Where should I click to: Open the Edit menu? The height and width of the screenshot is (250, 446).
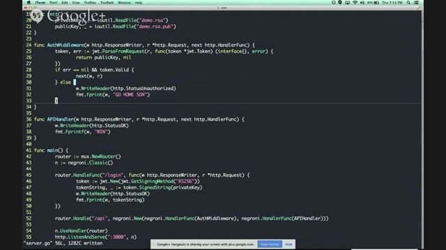[65, 3]
